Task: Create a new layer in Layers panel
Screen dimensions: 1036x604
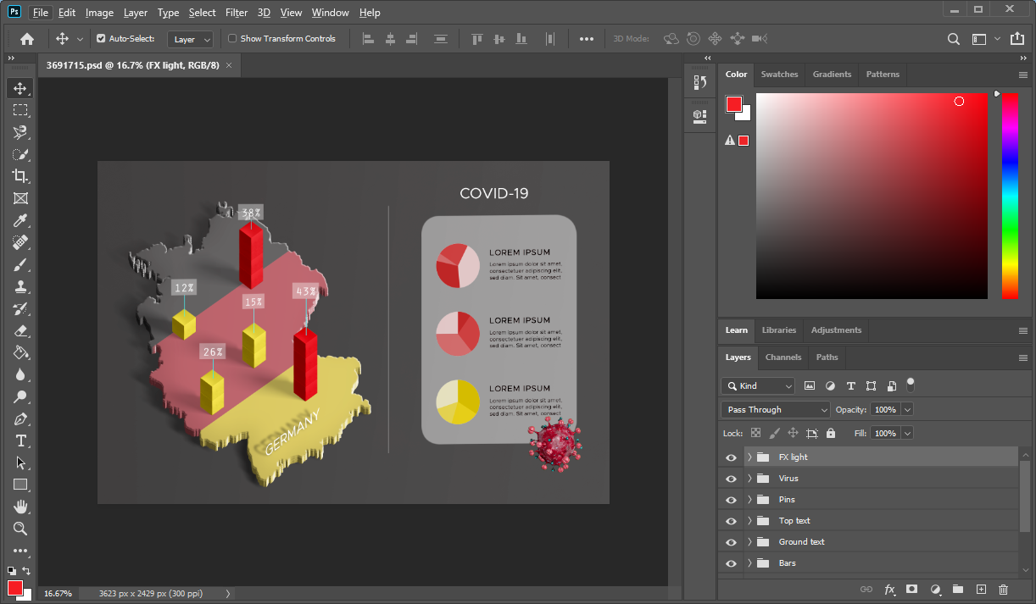Action: click(x=981, y=589)
